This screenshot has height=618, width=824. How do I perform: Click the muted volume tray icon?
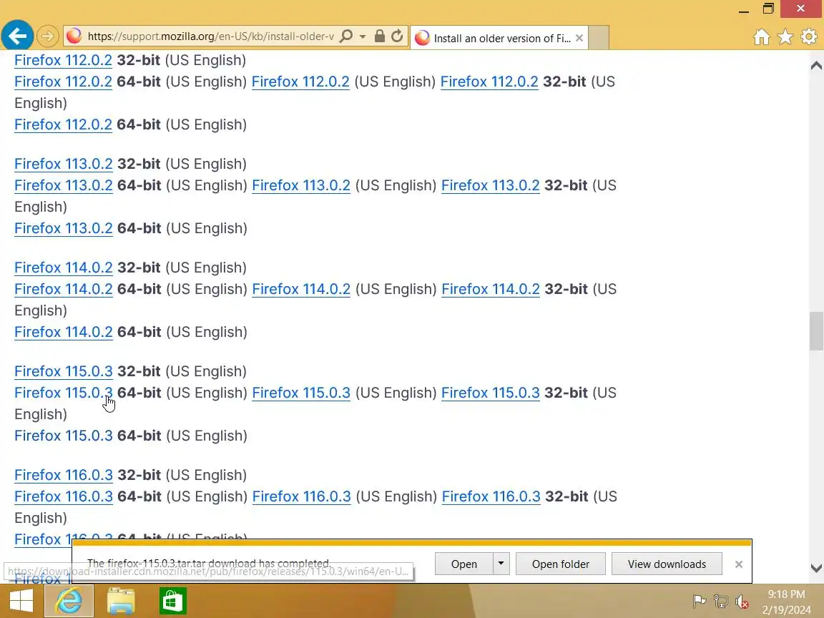point(742,601)
